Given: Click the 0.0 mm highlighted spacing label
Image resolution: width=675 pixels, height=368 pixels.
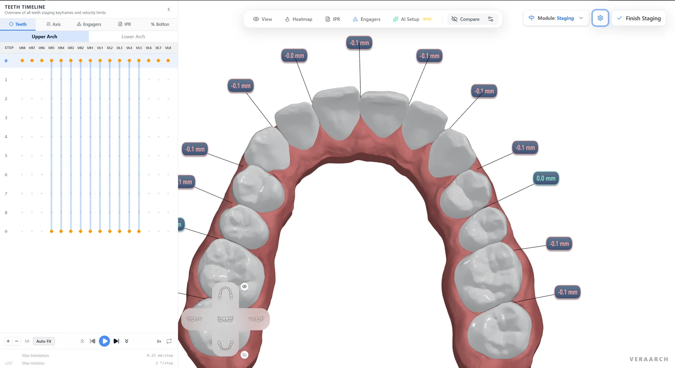Looking at the screenshot, I should pos(546,178).
